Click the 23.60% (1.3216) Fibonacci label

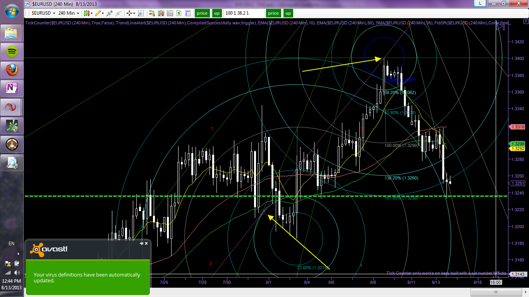313,268
